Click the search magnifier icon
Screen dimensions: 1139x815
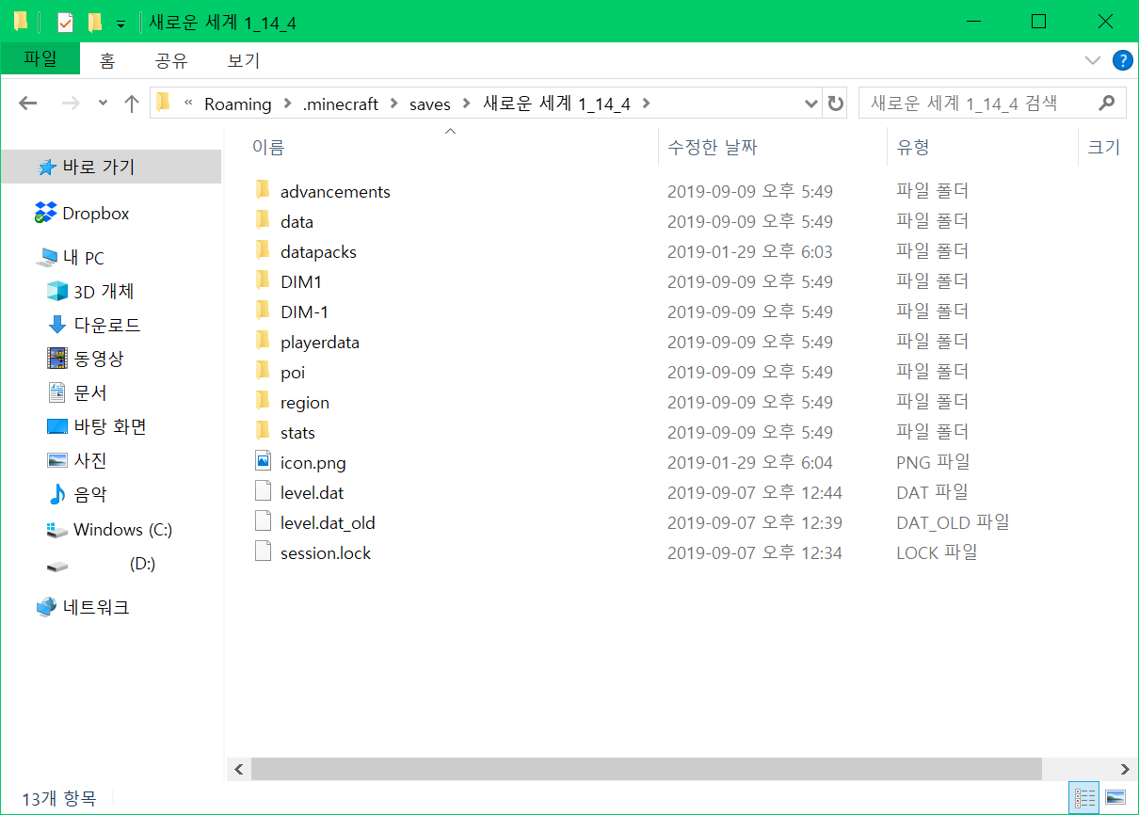pyautogui.click(x=1107, y=104)
